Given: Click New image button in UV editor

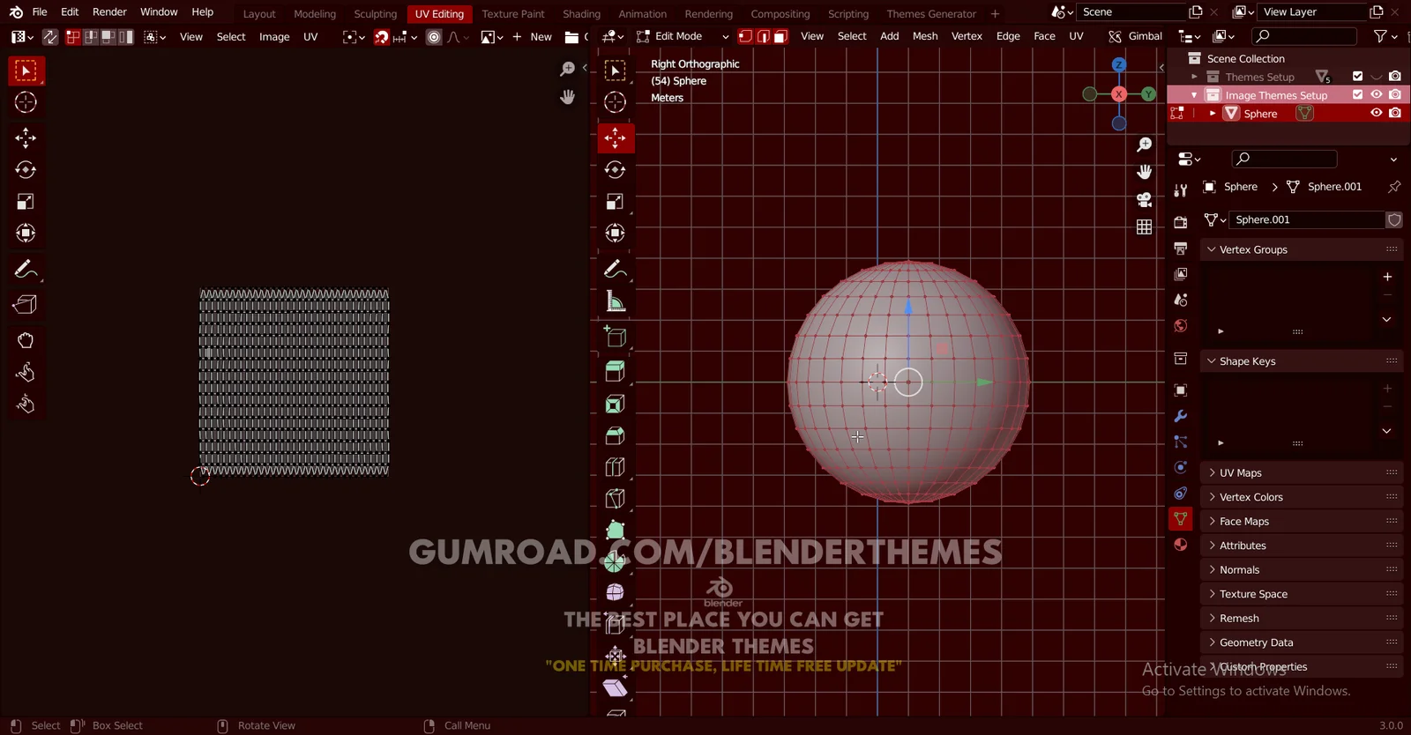Looking at the screenshot, I should tap(533, 37).
